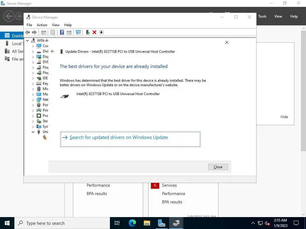Image resolution: width=306 pixels, height=229 pixels.
Task: Select the Network adapters category icon
Action: [39, 100]
